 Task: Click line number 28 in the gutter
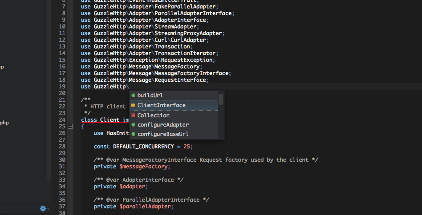point(62,147)
